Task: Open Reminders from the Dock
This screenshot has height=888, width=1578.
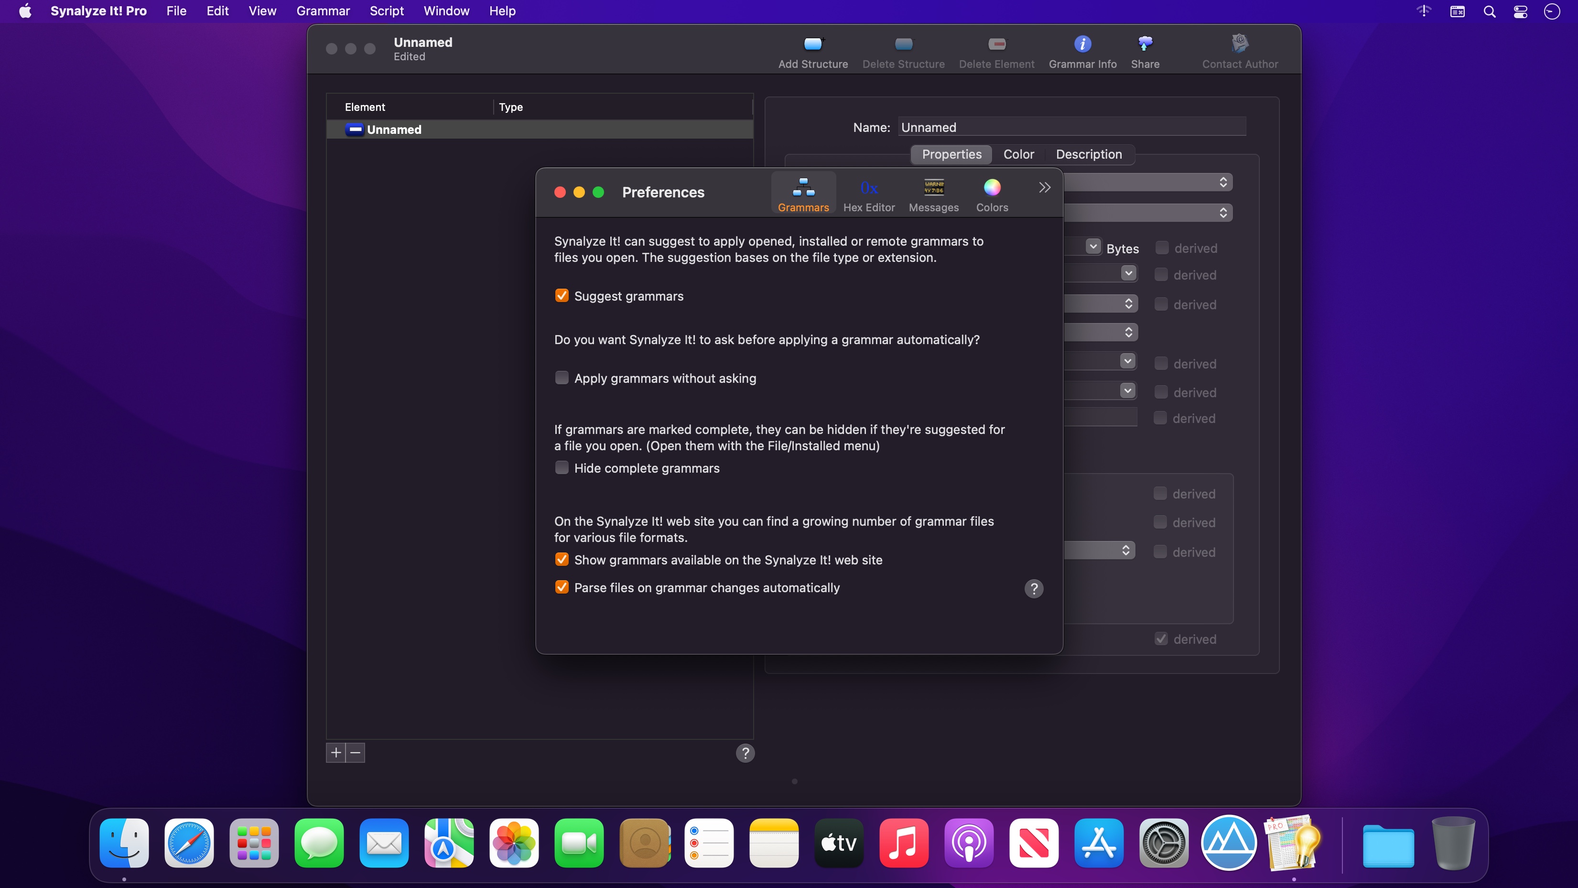Action: 709,843
